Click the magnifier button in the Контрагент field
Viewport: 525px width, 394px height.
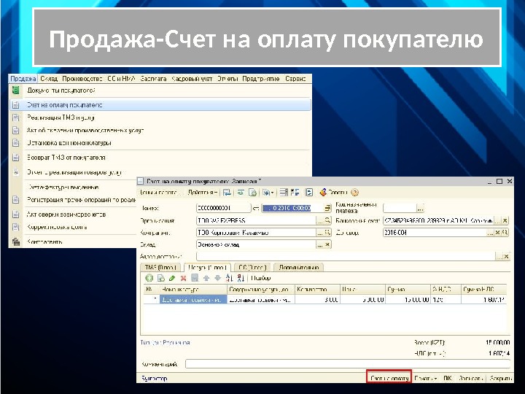(327, 233)
